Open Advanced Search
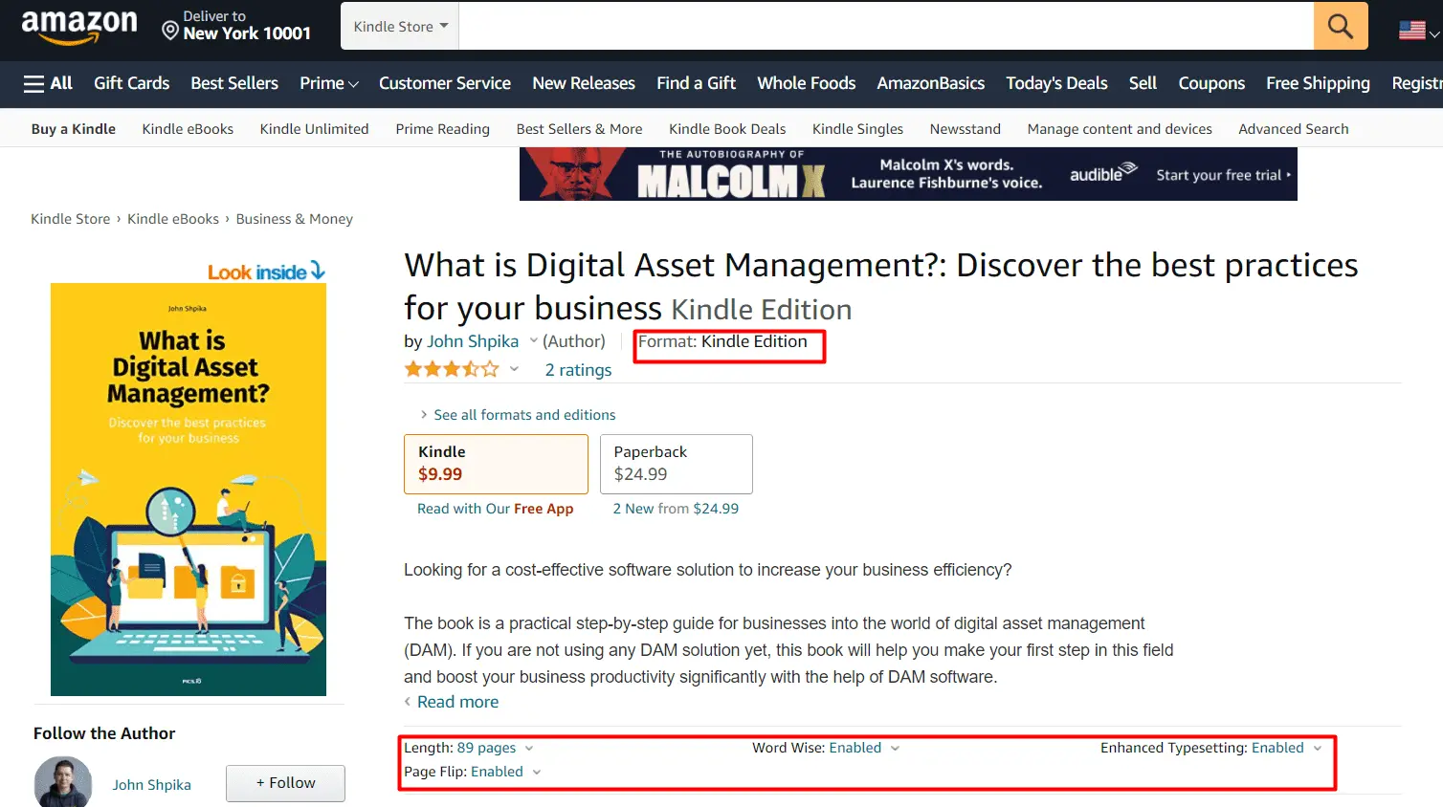The image size is (1443, 807). [1294, 129]
